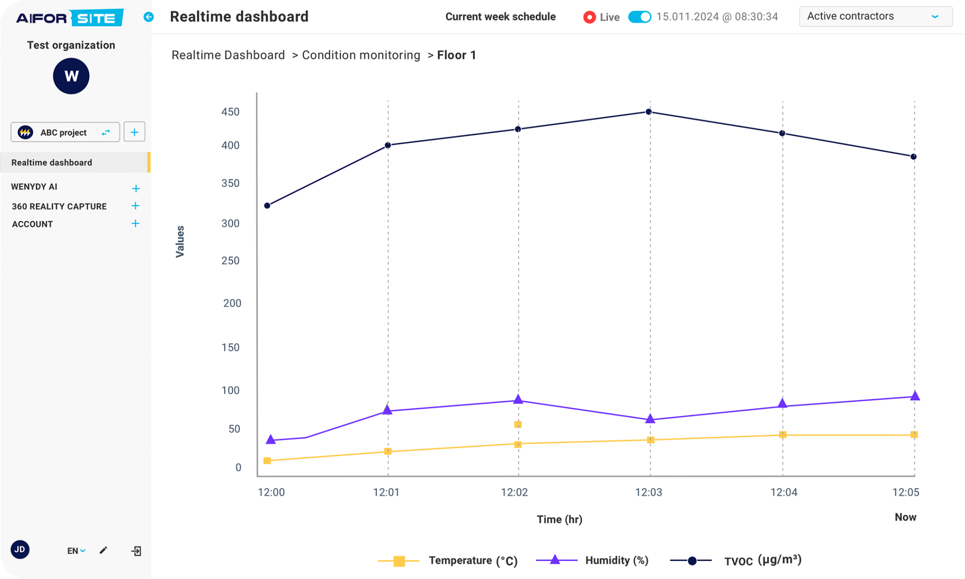Go to Condition monitoring breadcrumb
Image resolution: width=965 pixels, height=579 pixels.
tap(361, 55)
